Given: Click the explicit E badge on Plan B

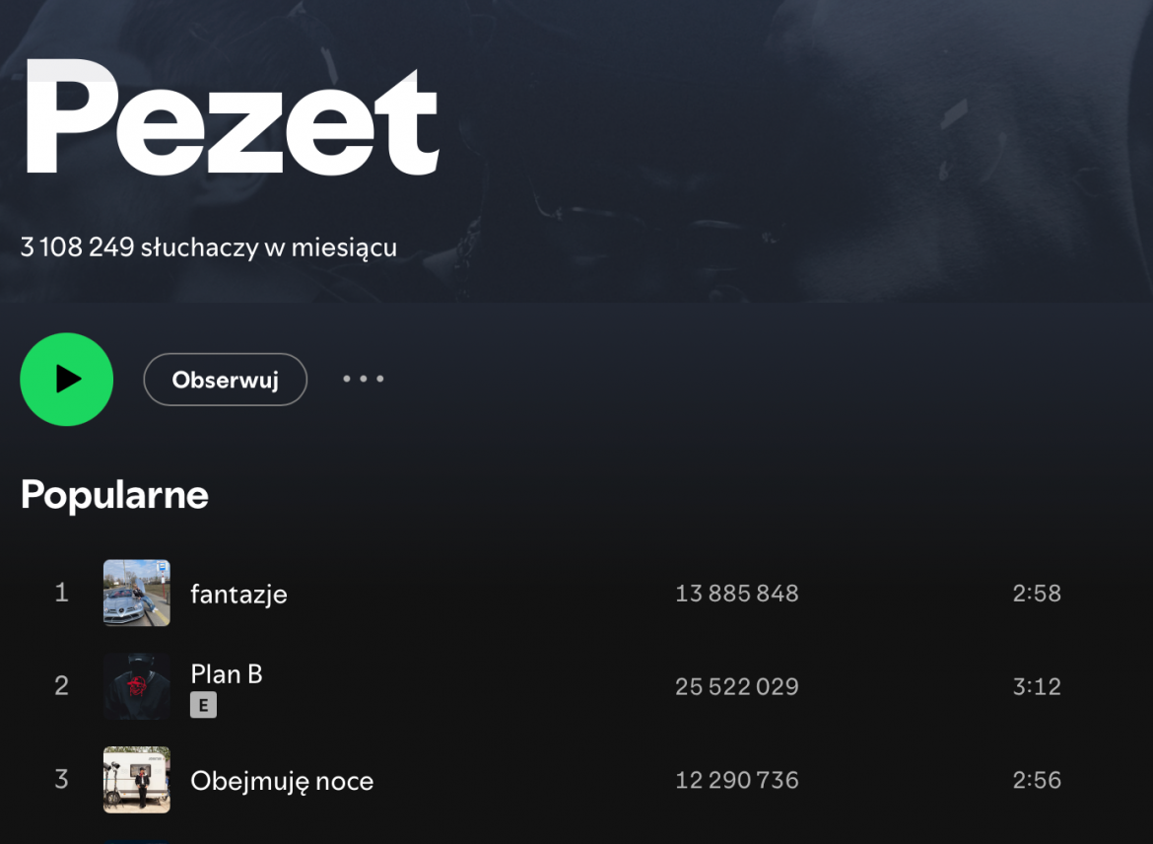Looking at the screenshot, I should [203, 705].
